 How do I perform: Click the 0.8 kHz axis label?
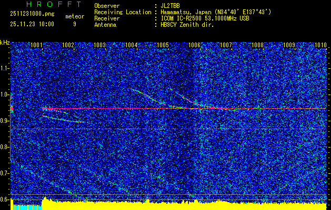[5, 147]
